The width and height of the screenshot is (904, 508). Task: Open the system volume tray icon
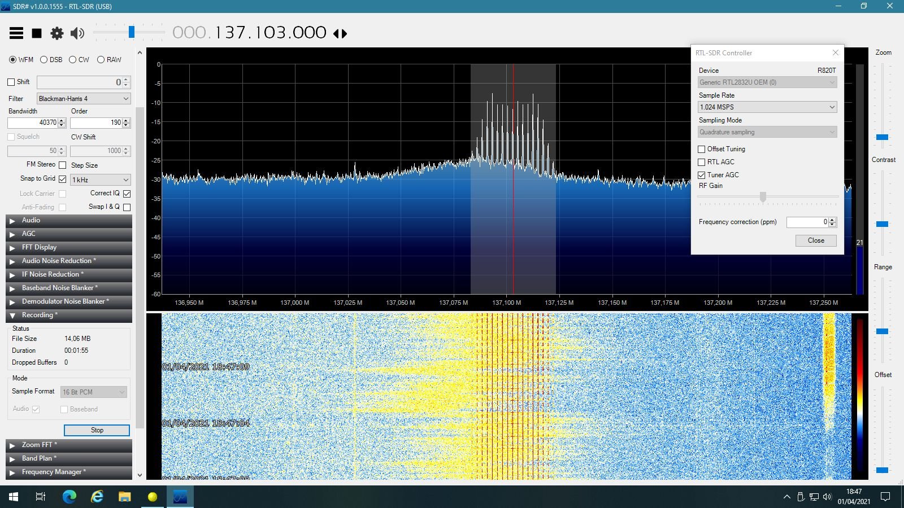coord(827,497)
